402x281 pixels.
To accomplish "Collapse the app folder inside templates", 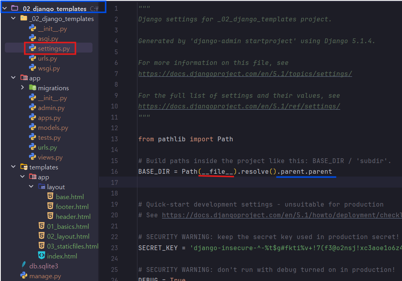I will coord(23,177).
